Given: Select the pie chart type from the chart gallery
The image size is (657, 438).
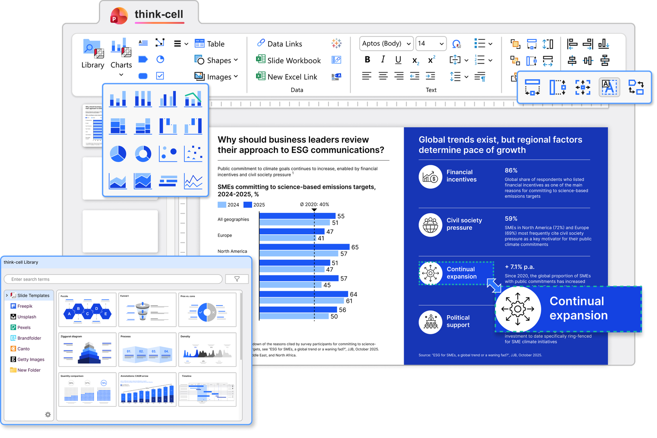Looking at the screenshot, I should click(117, 153).
